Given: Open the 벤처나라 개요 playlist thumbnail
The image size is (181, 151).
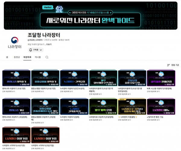Looking at the screenshot, I should (x=16, y=107).
